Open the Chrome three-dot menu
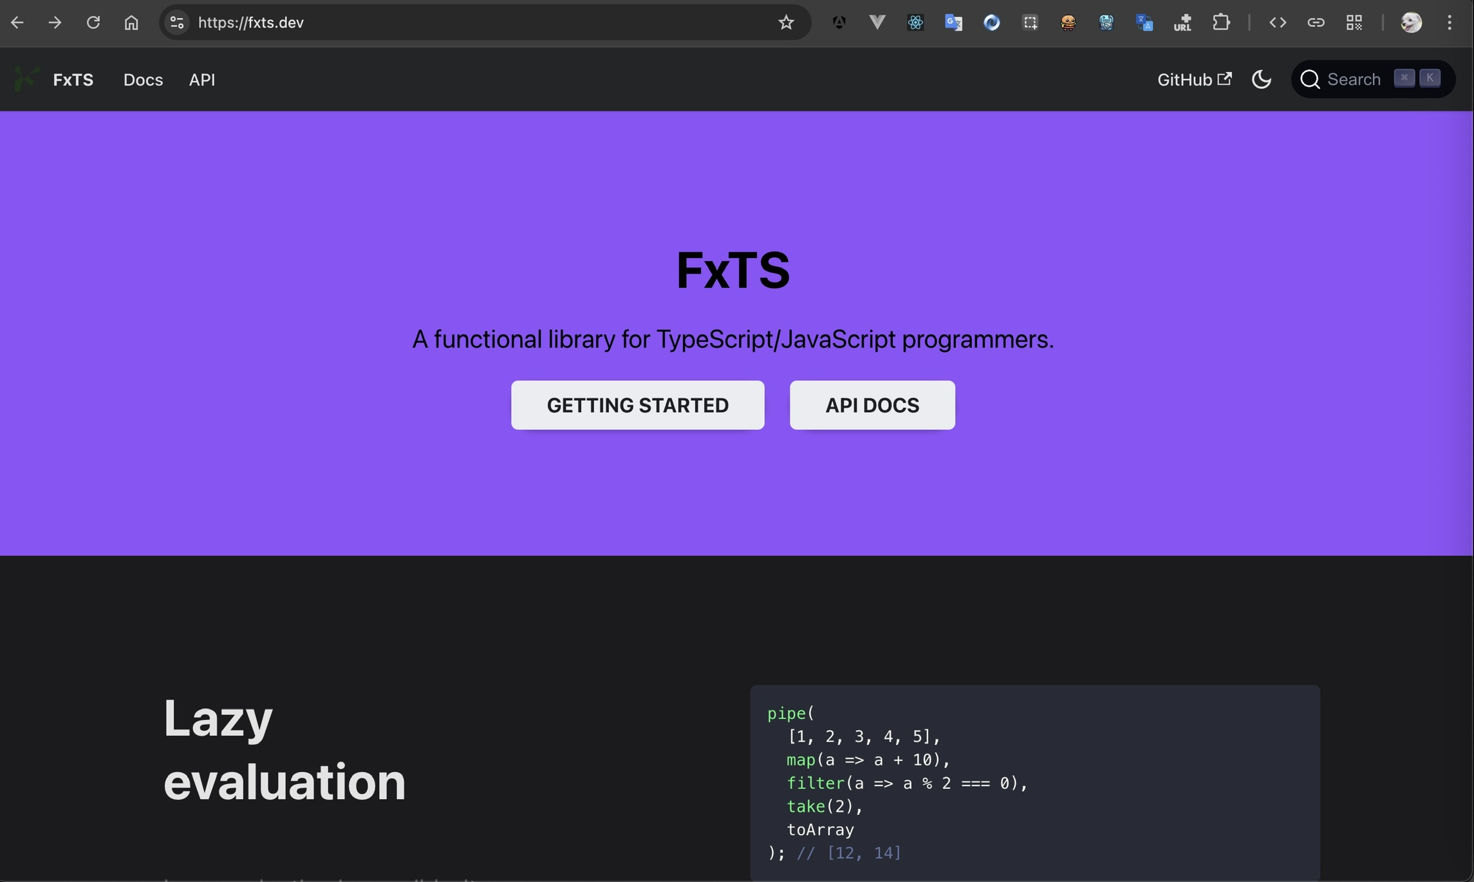Screen dimensions: 1474x882 1450,23
